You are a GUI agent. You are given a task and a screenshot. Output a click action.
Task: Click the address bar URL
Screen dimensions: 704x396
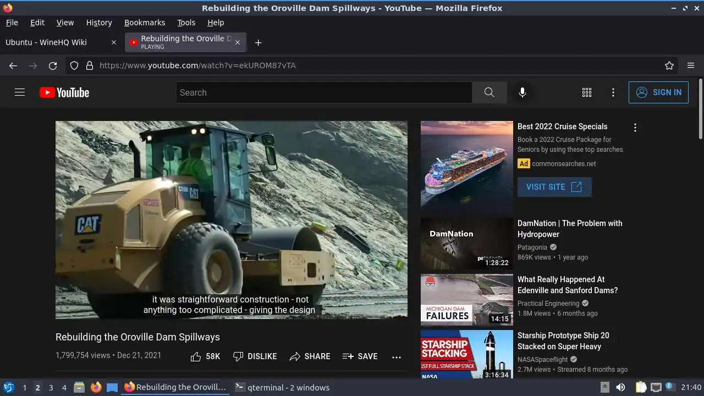coord(197,65)
